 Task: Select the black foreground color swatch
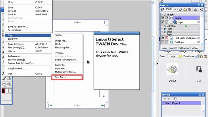pos(3,91)
